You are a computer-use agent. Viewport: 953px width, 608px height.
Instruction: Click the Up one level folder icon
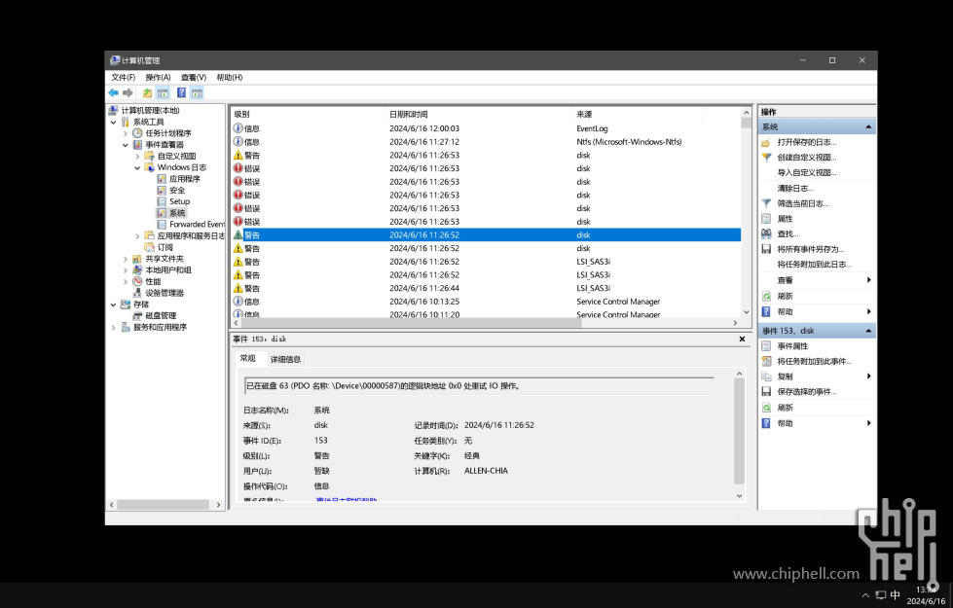(x=147, y=93)
